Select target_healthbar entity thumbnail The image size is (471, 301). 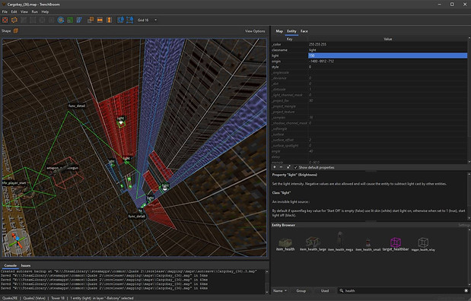pos(396,244)
